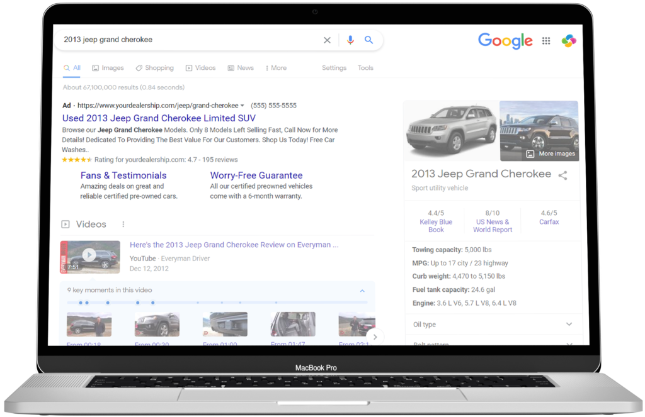
Task: Click the star rating for yourdealership.com
Action: click(76, 160)
